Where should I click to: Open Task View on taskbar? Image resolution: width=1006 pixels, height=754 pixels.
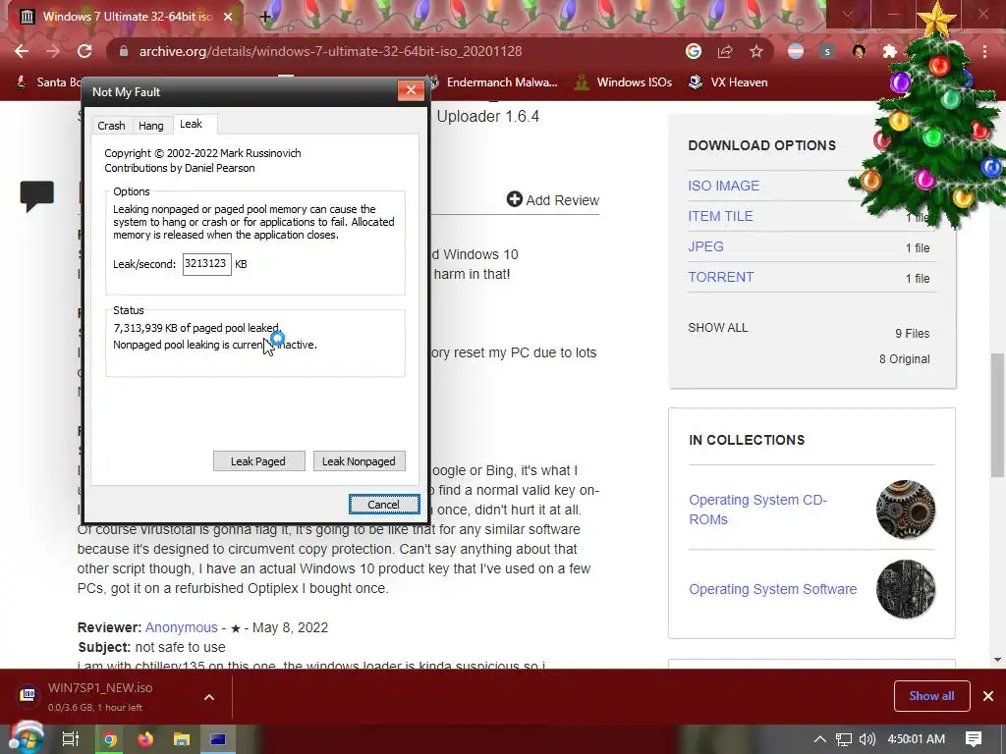tap(71, 739)
